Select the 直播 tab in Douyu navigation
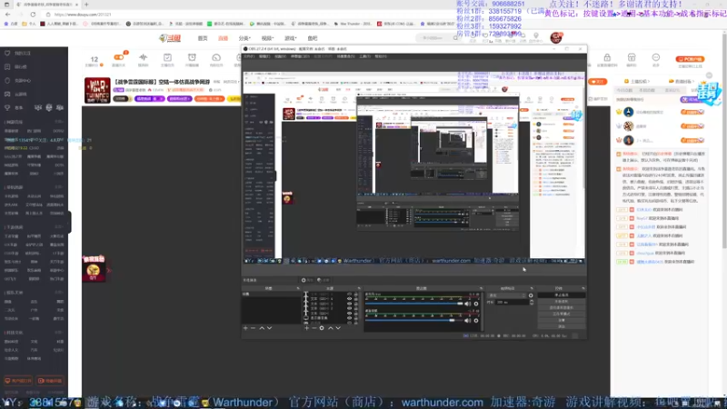Viewport: 727px width, 409px height. [223, 38]
